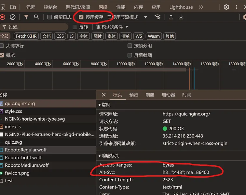Uncheck 概览 checkbox
Image resolution: width=246 pixels, height=195 pixels.
[2, 55]
